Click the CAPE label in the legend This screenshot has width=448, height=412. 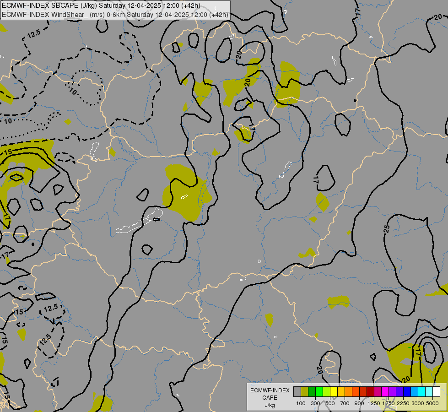pos(270,398)
